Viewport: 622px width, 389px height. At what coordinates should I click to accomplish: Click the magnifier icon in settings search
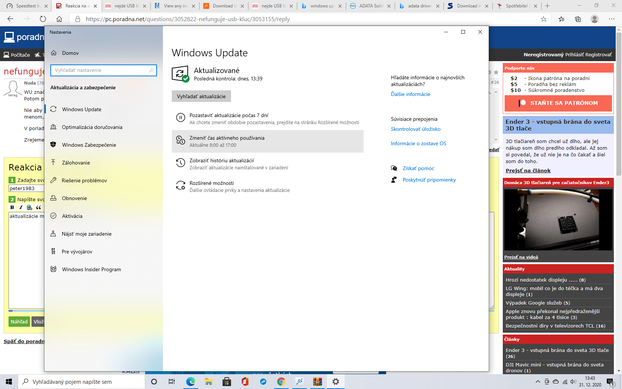coord(151,70)
